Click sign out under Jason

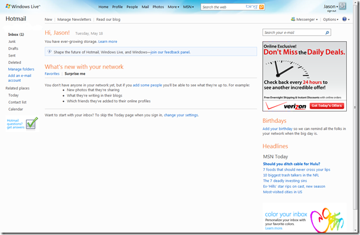point(331,11)
